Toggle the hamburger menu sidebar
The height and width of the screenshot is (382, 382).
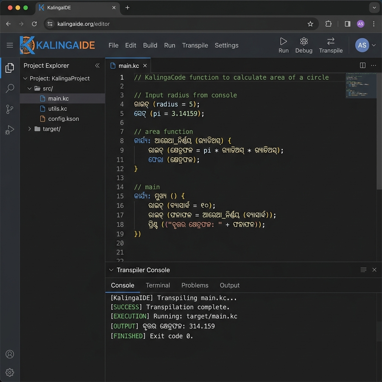pos(10,45)
